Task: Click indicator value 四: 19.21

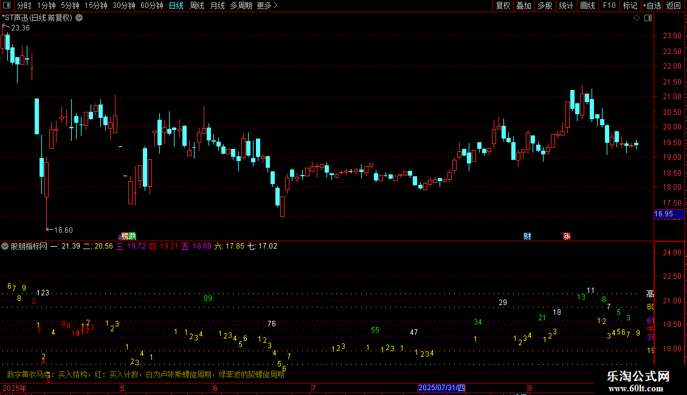Action: [164, 246]
